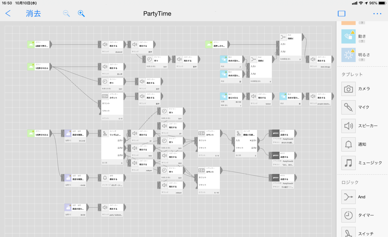388x237 pixels.
Task: Open the temperature node with range 33-50
Action: (75, 210)
